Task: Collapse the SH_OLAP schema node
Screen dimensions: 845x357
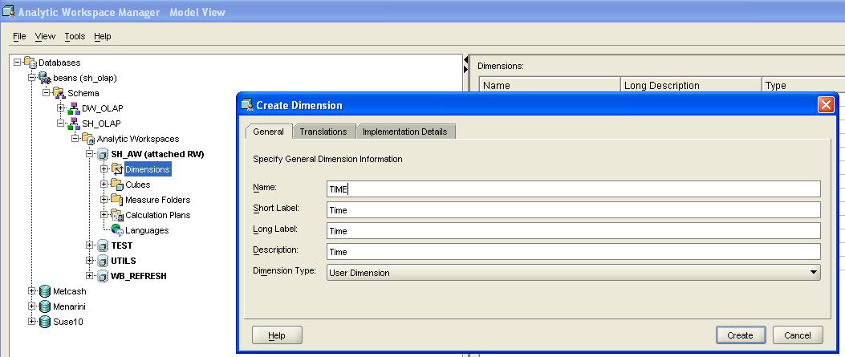Action: [61, 124]
